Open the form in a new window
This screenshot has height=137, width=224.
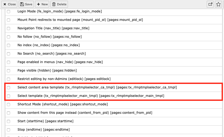click(x=210, y=4)
